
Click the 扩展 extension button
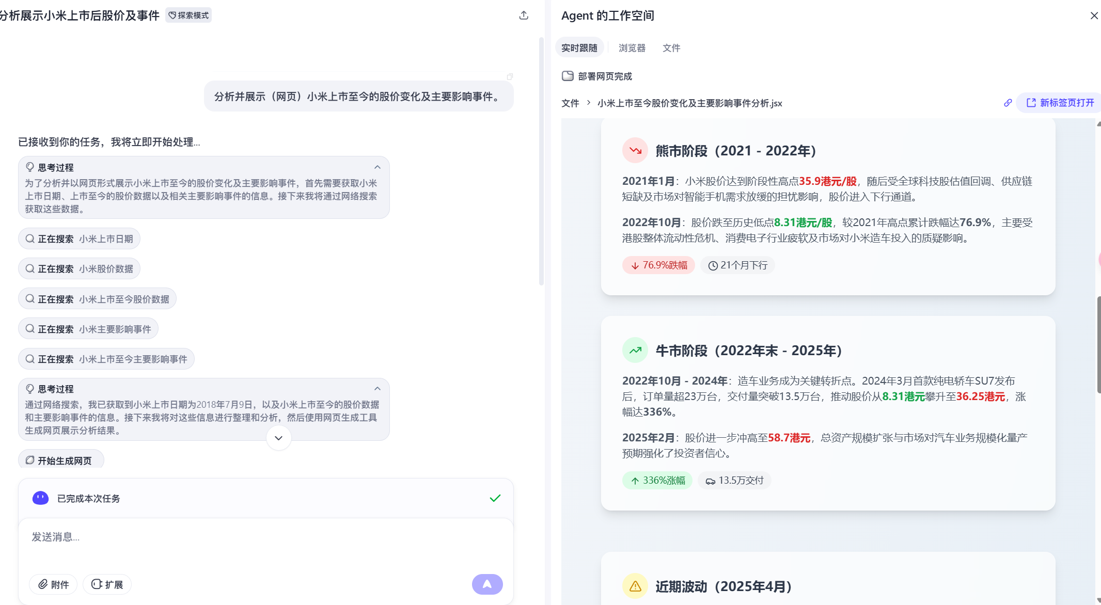(x=107, y=584)
